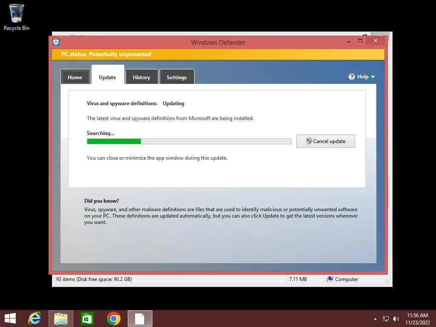This screenshot has height=327, width=436.
Task: Open File Explorer from the taskbar
Action: pyautogui.click(x=61, y=318)
